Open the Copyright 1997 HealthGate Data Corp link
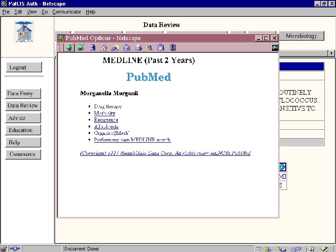The height and width of the screenshot is (252, 336). [x=147, y=153]
